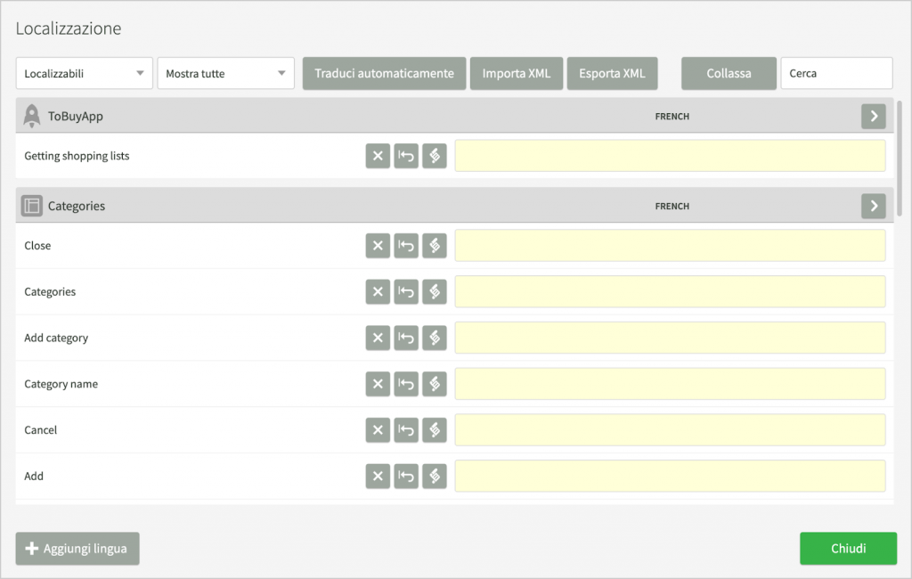Revert translation for Add category row
The width and height of the screenshot is (912, 579).
pyautogui.click(x=406, y=338)
